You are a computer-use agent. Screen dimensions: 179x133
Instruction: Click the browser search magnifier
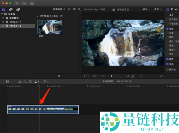click(79, 9)
